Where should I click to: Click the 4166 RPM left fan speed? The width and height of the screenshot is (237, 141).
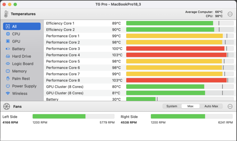[10, 122]
